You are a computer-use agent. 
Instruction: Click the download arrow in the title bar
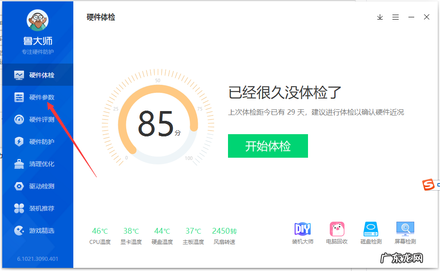point(380,17)
